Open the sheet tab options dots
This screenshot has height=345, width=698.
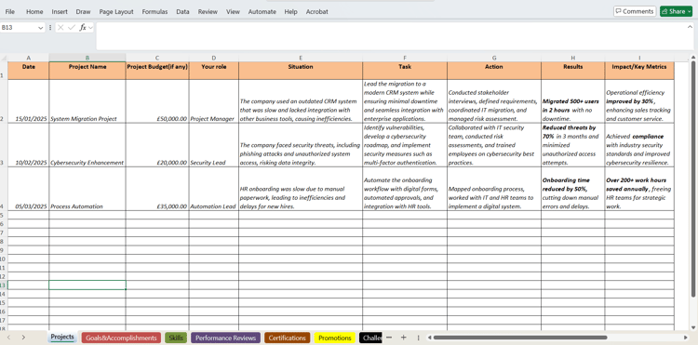tap(419, 338)
